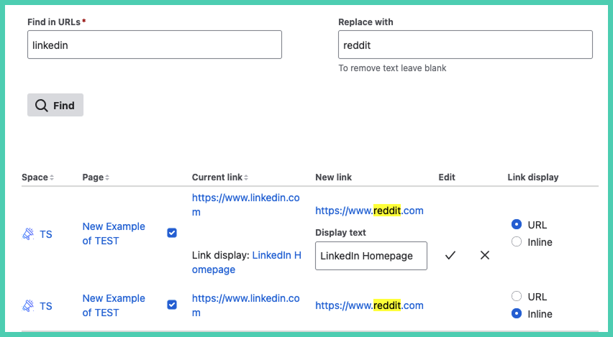Select URL radio in first row

[x=517, y=224]
